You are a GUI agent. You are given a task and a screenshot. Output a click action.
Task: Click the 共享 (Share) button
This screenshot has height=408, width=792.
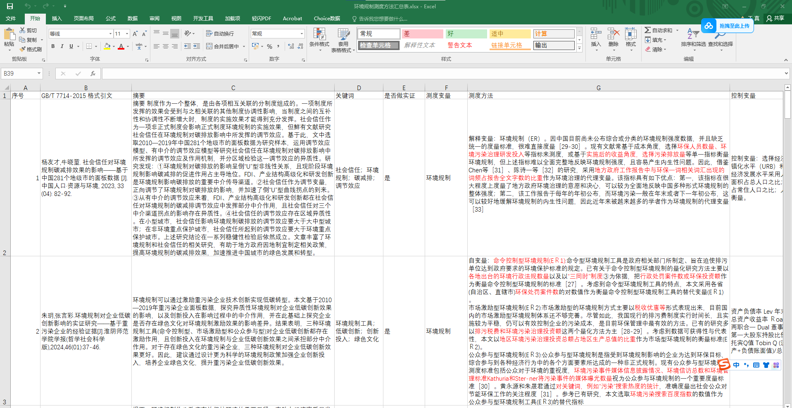[775, 18]
